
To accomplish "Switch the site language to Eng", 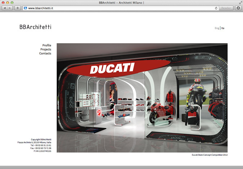I will [x=217, y=28].
